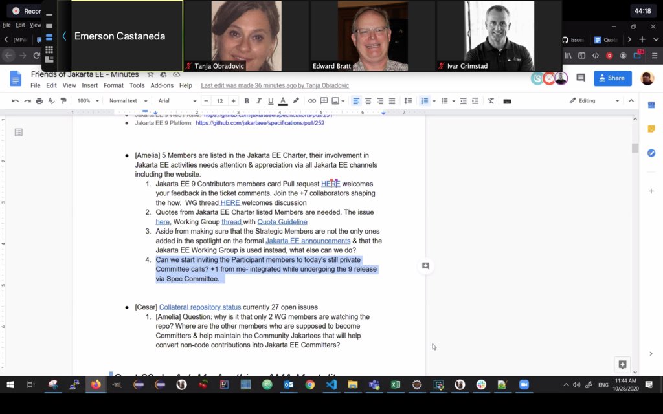Toggle bold formatting

pos(247,101)
